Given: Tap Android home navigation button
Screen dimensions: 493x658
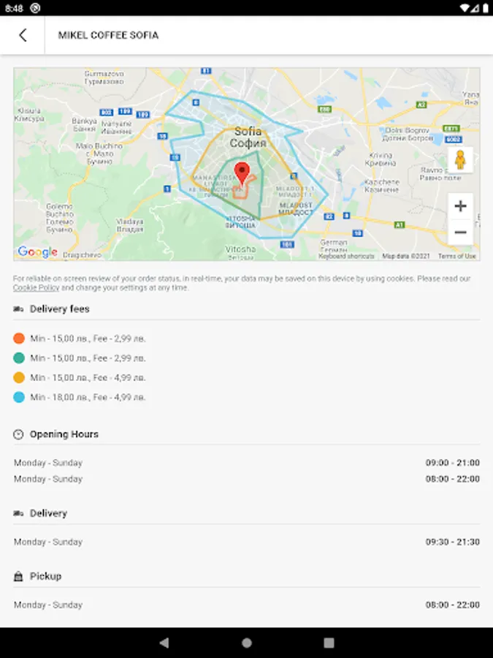Looking at the screenshot, I should 247,643.
